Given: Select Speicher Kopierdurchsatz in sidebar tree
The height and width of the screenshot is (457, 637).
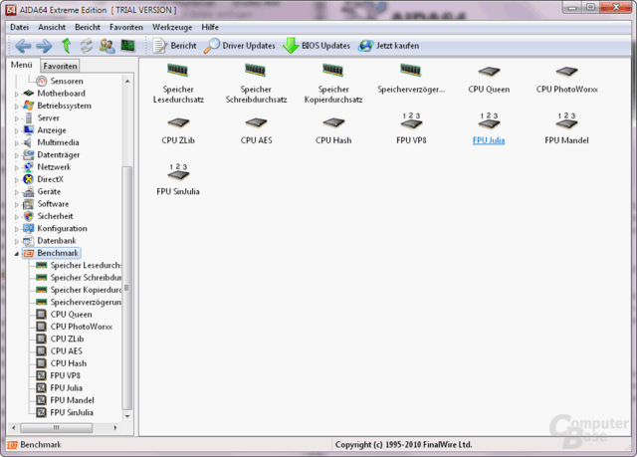Looking at the screenshot, I should click(86, 290).
